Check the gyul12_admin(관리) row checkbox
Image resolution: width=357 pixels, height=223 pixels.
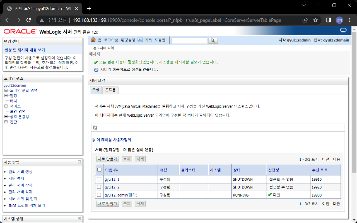[99, 195]
